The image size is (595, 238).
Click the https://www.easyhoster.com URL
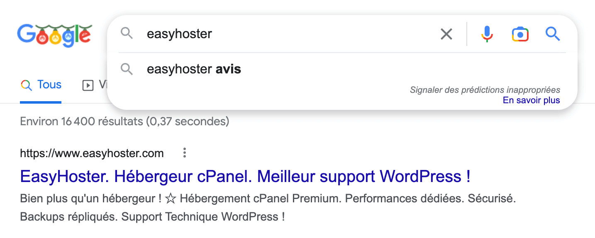[x=92, y=153]
